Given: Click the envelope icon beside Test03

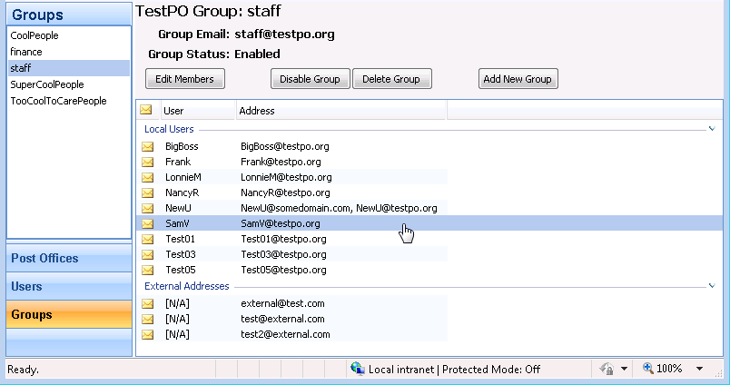Looking at the screenshot, I should pos(148,254).
